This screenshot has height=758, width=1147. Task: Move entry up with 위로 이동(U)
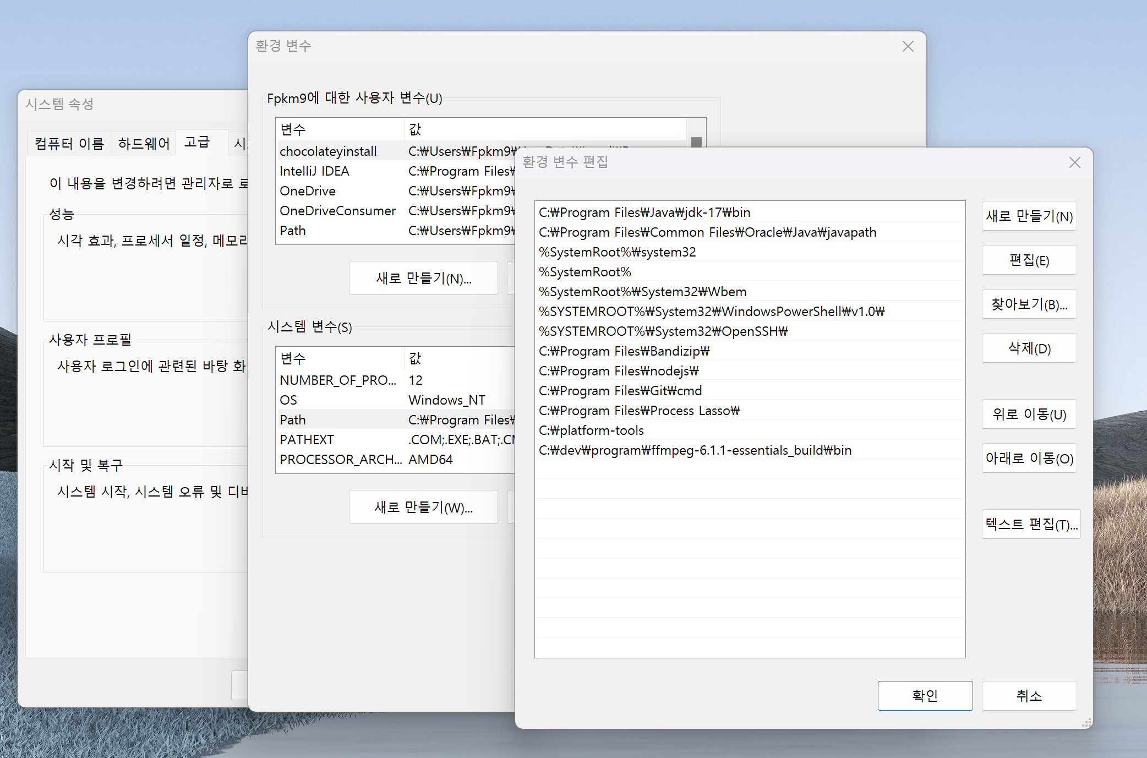point(1029,415)
